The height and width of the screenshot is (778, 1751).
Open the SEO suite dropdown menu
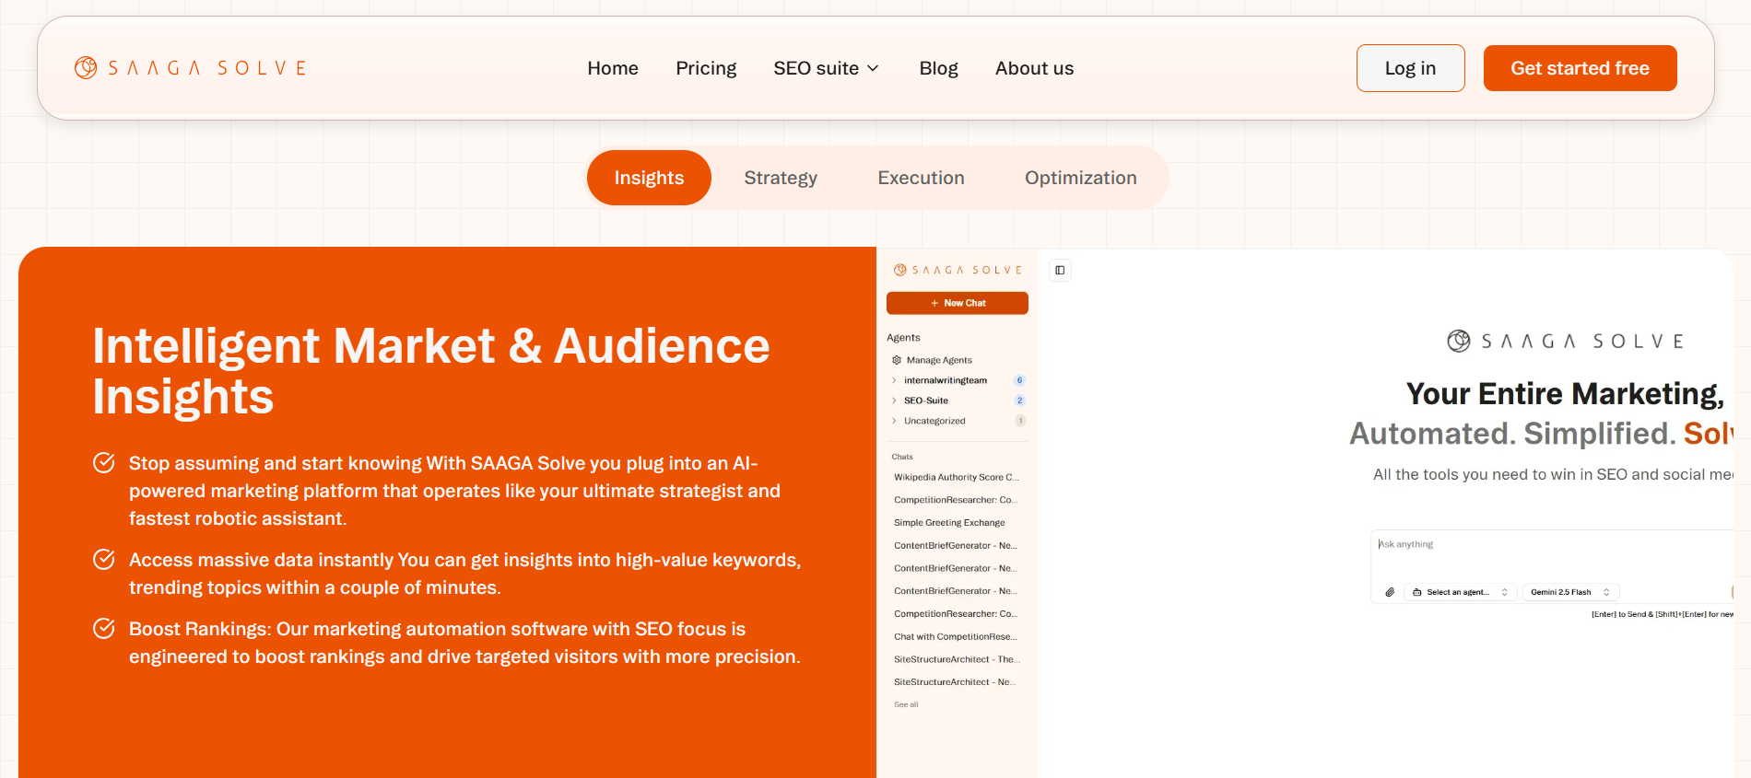(827, 68)
